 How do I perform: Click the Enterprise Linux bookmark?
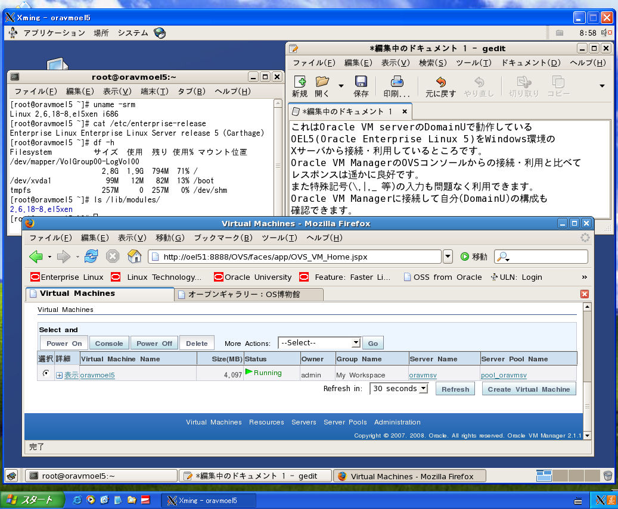67,277
